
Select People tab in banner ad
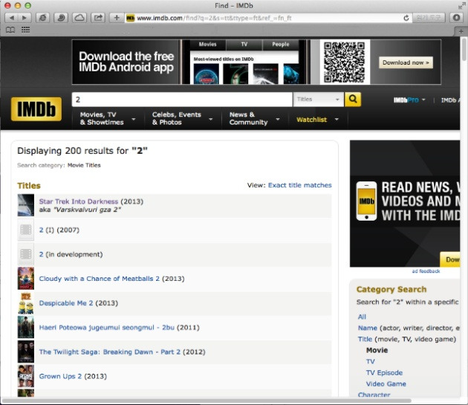[281, 45]
